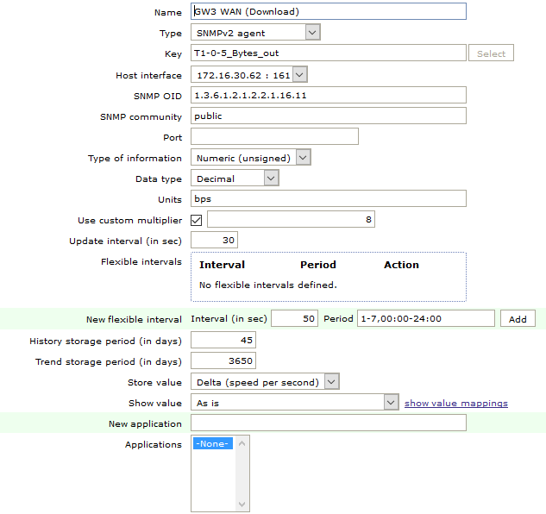Click the flexible interval Period field

[426, 318]
